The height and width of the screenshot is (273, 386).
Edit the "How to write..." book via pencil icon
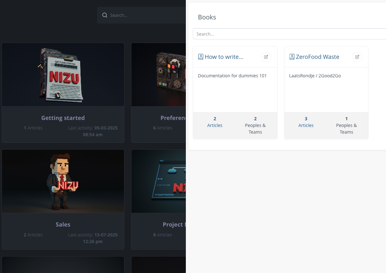pyautogui.click(x=266, y=57)
